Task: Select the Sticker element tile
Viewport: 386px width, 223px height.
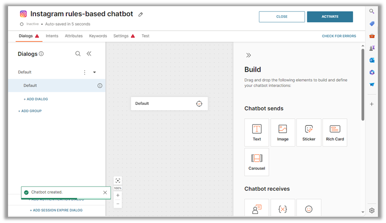Action: [x=309, y=132]
